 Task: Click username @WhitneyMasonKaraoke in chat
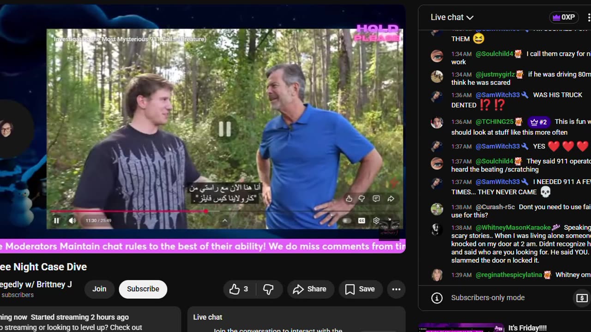tap(513, 228)
